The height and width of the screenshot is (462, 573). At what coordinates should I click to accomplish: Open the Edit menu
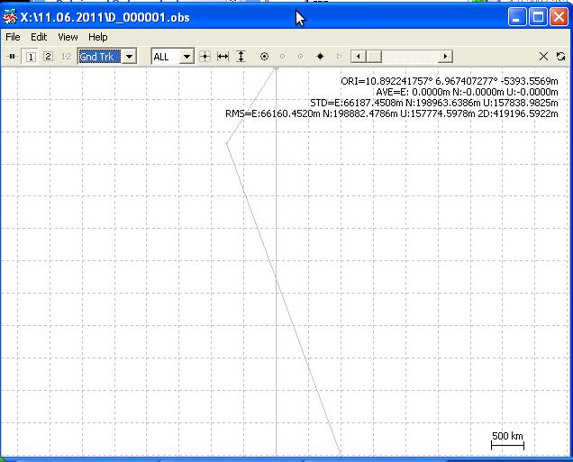pyautogui.click(x=39, y=37)
